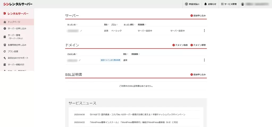
Task: Sort the table by サーバーID column header
Action: click(x=71, y=24)
